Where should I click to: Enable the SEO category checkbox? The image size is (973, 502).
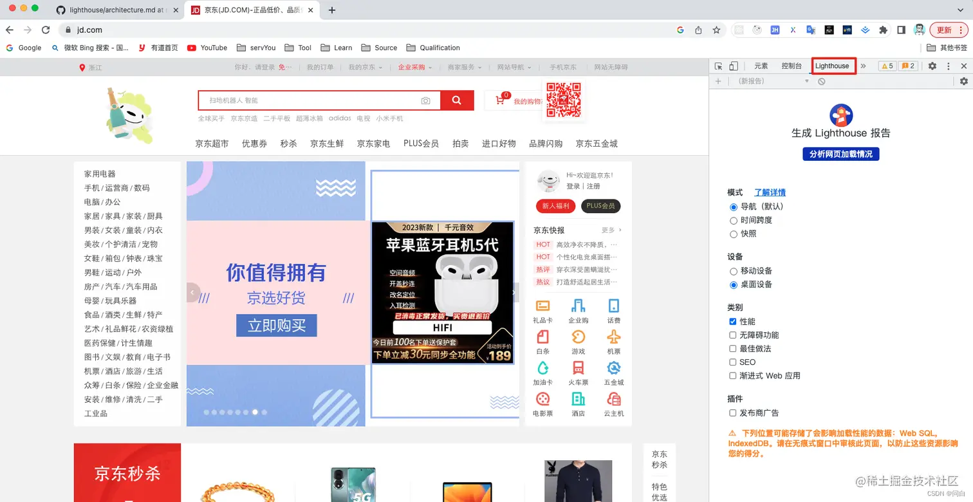pyautogui.click(x=732, y=362)
